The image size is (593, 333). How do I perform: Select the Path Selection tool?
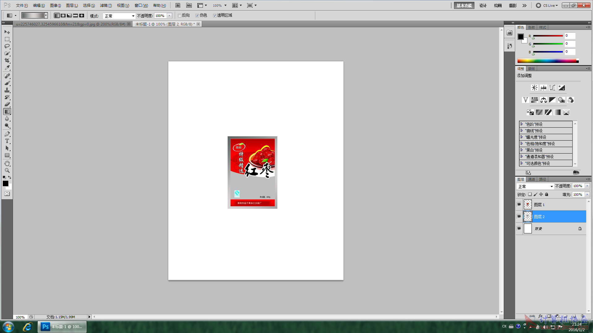point(7,148)
